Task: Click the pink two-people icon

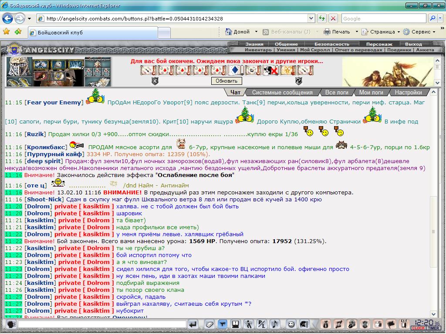Action: pos(378,324)
